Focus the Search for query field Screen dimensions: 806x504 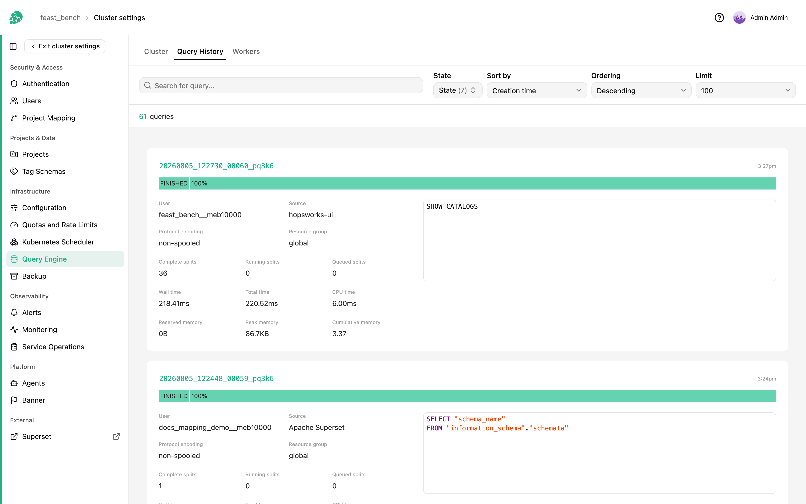(x=281, y=86)
